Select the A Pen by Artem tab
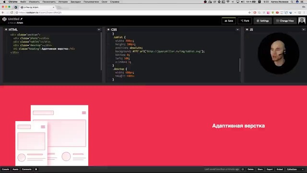The image size is (307, 173). [x=37, y=7]
